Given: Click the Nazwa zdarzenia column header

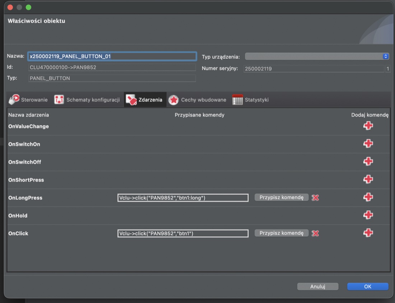Looking at the screenshot, I should click(28, 115).
